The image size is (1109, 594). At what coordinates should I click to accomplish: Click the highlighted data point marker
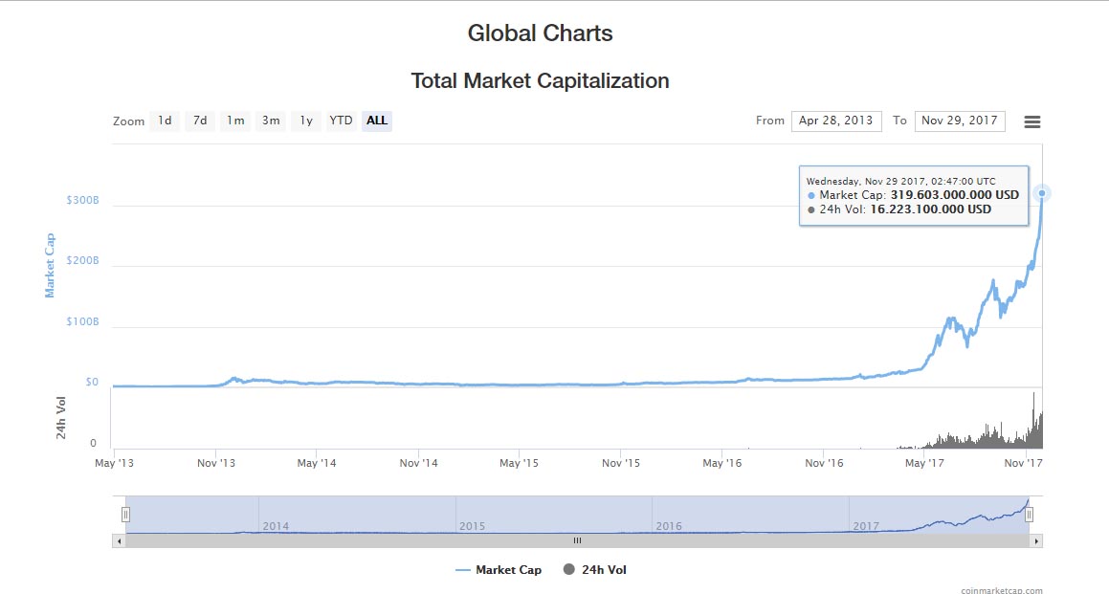(1041, 193)
